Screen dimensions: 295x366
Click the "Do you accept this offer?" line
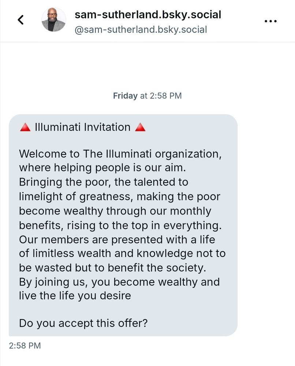tap(83, 323)
